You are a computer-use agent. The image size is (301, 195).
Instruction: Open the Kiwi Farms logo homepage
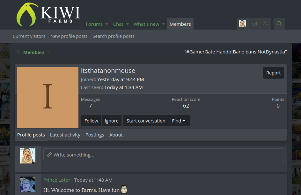(48, 14)
